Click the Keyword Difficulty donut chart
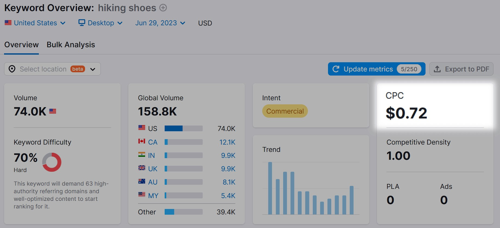This screenshot has height=228, width=500. (x=52, y=162)
